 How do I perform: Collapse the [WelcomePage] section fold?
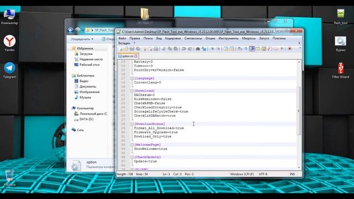tap(132, 145)
